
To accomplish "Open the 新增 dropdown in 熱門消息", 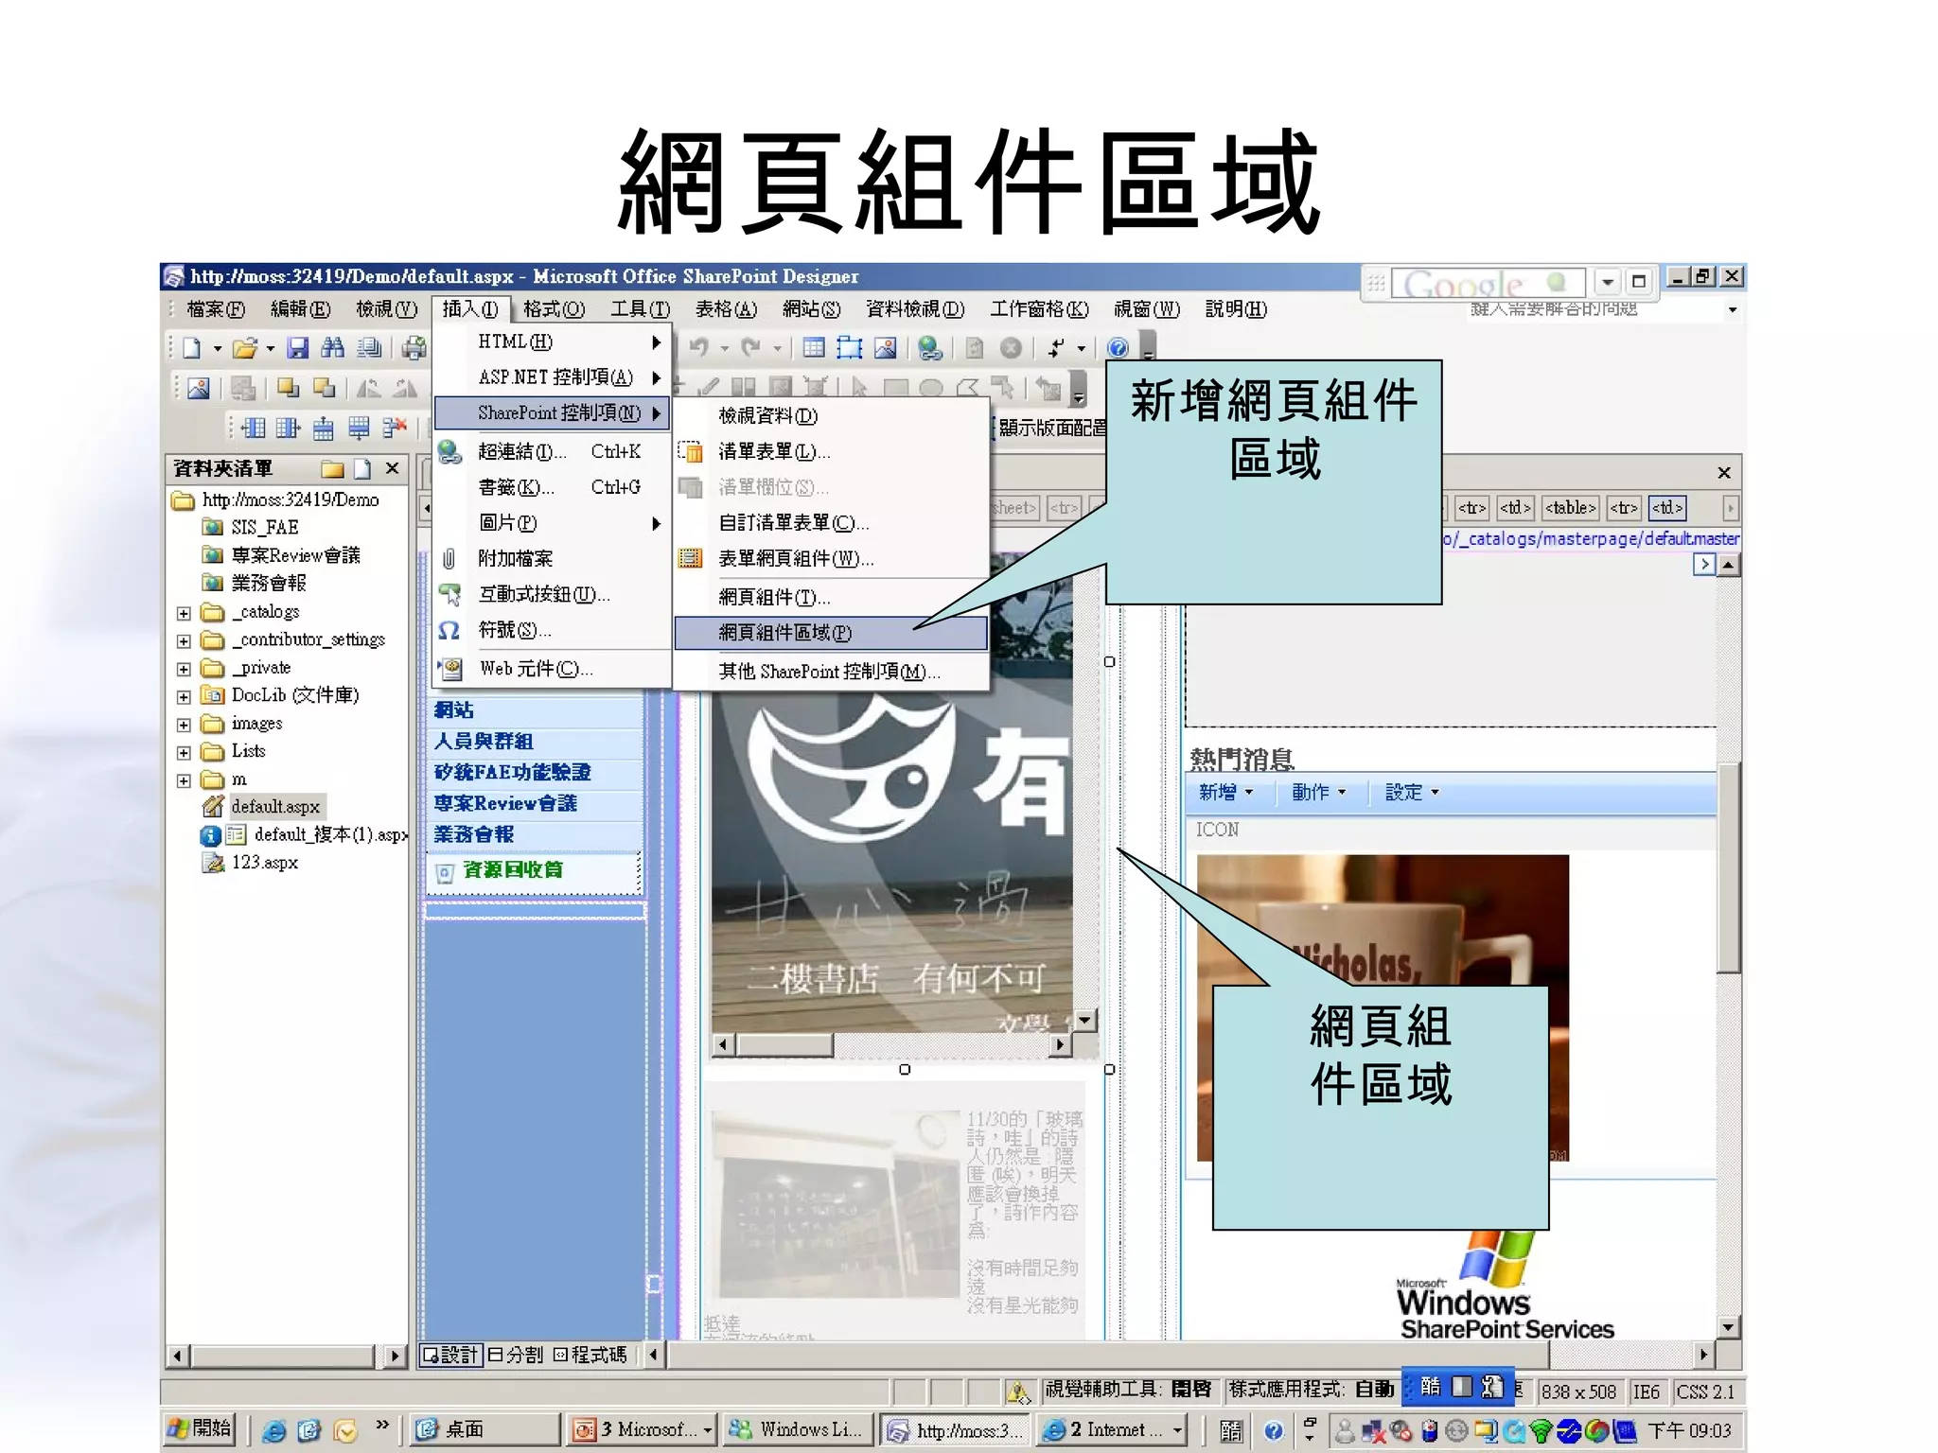I will coord(1225,793).
